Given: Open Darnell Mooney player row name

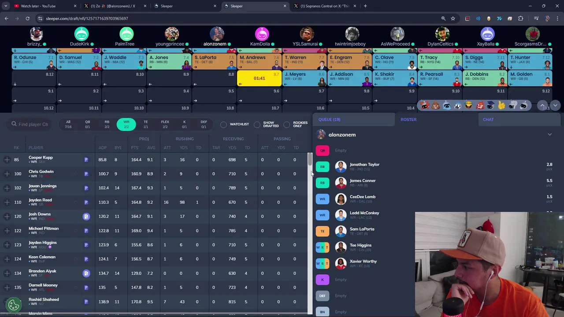Looking at the screenshot, I should click(x=43, y=285).
